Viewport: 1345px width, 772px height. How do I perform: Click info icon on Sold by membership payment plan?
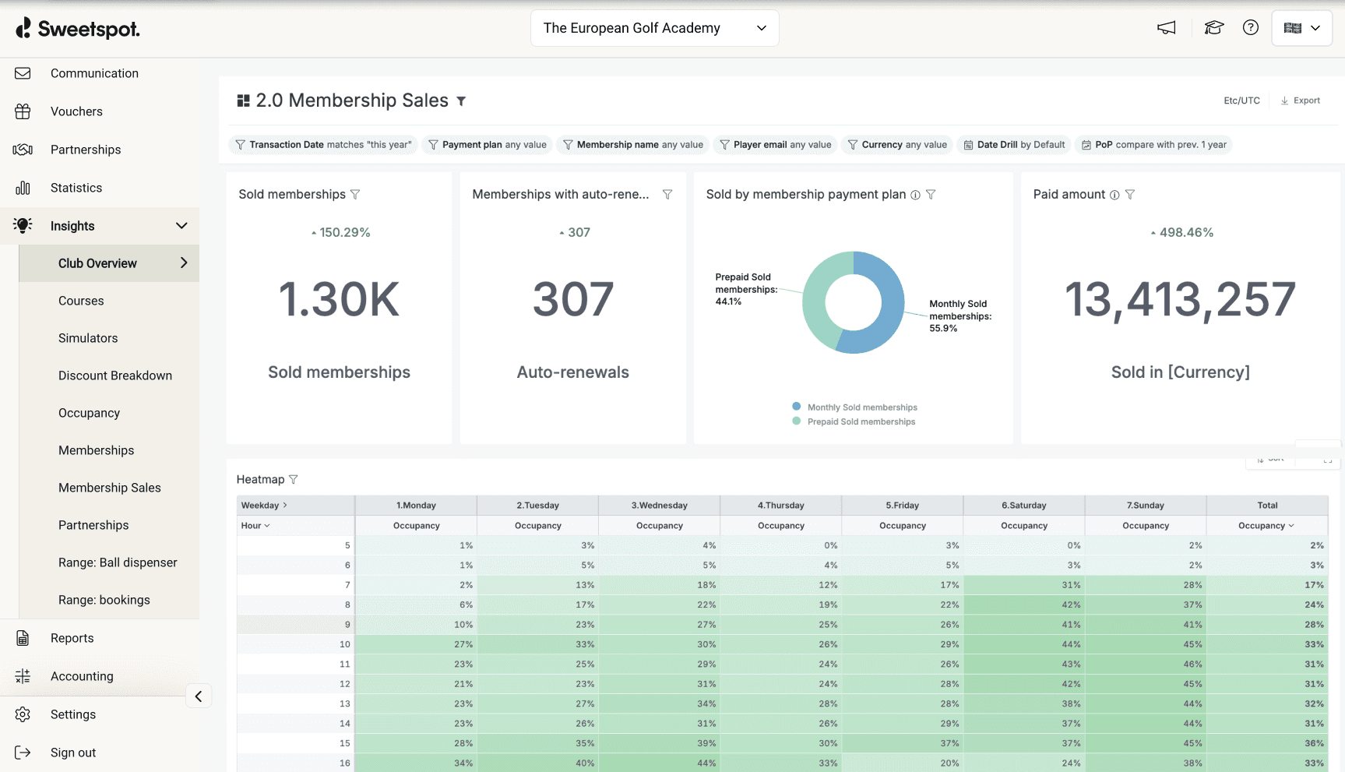pos(915,195)
